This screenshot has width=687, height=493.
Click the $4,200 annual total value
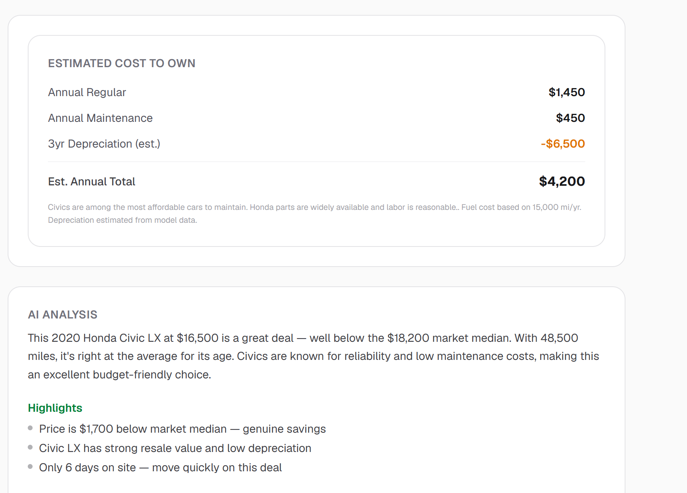pyautogui.click(x=562, y=181)
